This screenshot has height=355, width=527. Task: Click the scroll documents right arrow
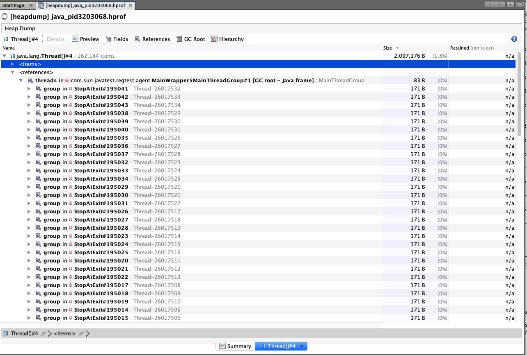[x=500, y=5]
